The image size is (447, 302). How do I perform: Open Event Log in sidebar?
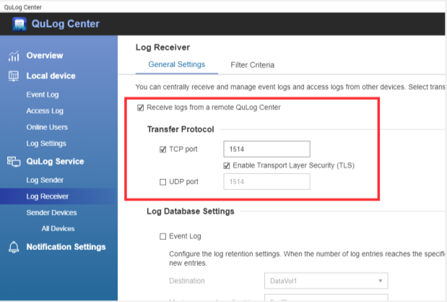[43, 95]
